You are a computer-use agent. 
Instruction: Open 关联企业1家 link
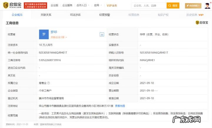click(59, 37)
